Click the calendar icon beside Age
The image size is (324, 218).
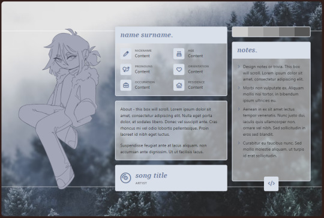point(179,53)
